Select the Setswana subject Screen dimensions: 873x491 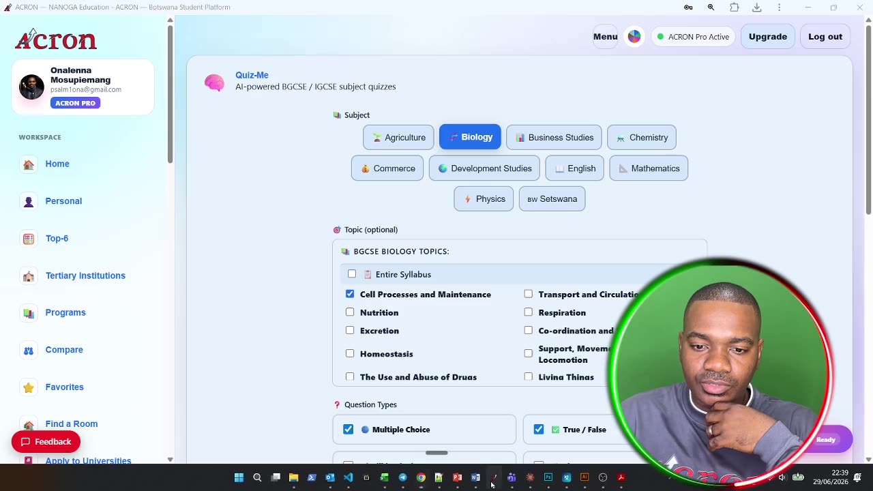coord(552,199)
